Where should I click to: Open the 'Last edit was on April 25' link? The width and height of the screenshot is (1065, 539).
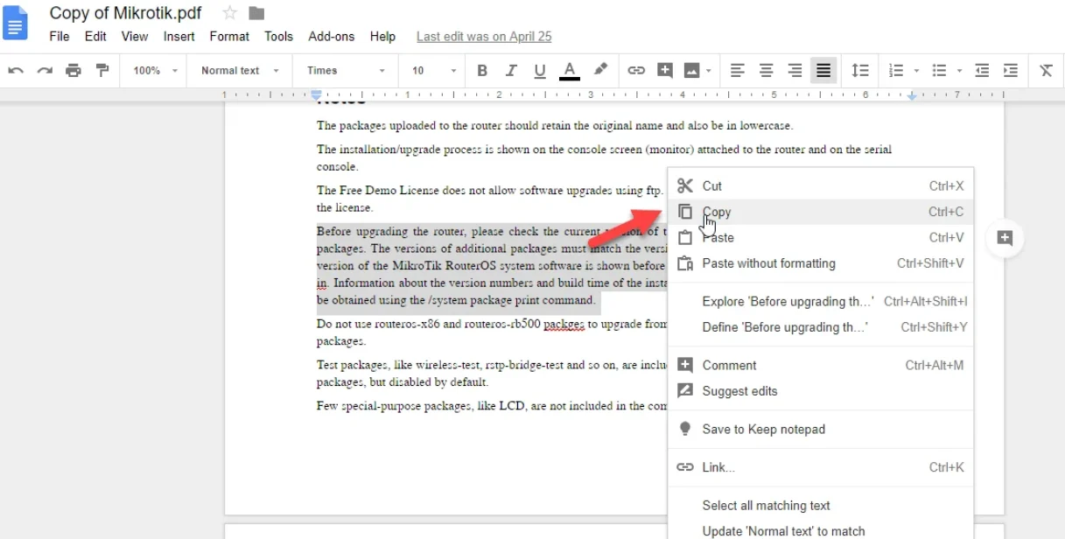click(x=483, y=37)
